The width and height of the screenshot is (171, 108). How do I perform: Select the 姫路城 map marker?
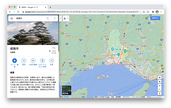click(118, 55)
